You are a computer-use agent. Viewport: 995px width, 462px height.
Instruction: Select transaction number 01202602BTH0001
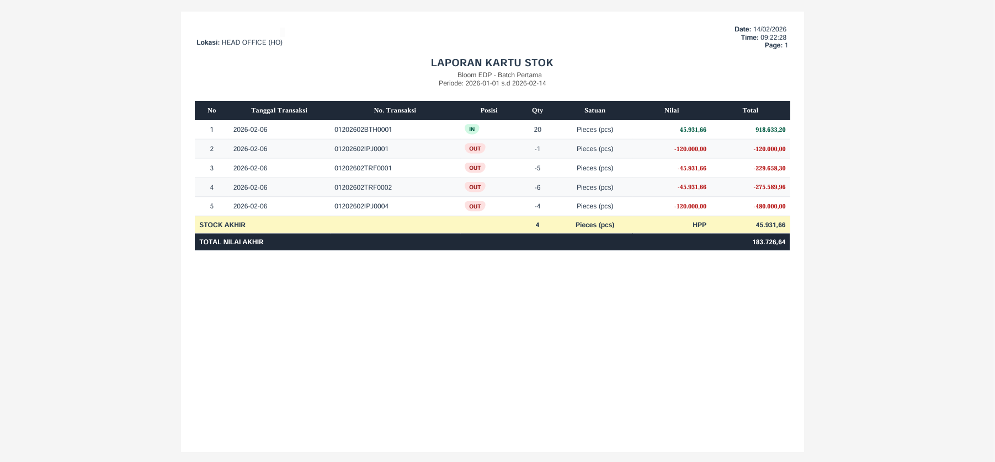[363, 130]
